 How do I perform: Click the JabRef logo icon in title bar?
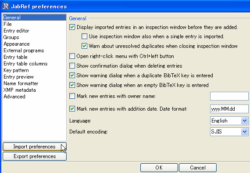click(x=6, y=6)
